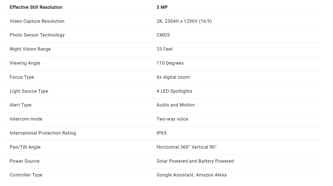Click the 4 LED Spotlights value
Image resolution: width=333 pixels, height=186 pixels.
174,91
